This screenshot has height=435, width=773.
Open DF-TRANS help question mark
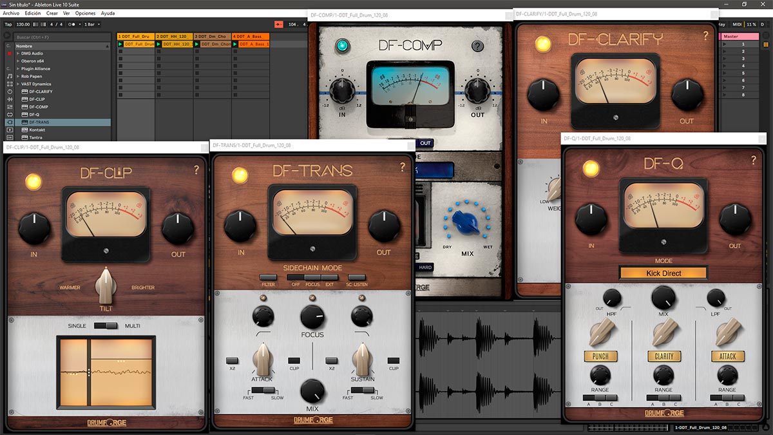click(403, 168)
